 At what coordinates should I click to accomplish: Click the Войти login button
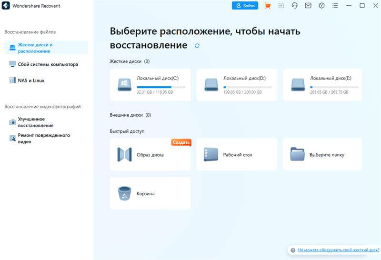[245, 6]
